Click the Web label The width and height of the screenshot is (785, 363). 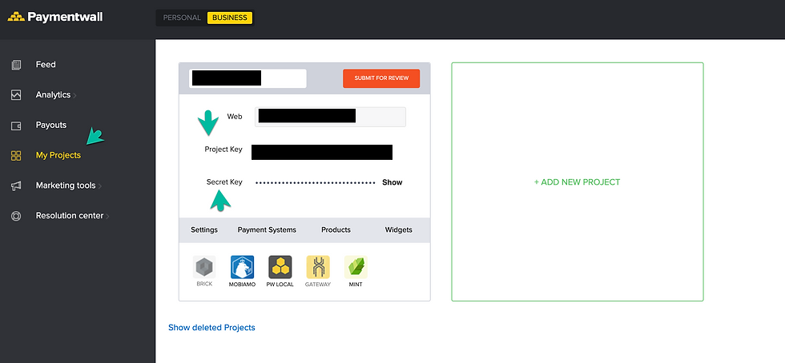point(235,116)
